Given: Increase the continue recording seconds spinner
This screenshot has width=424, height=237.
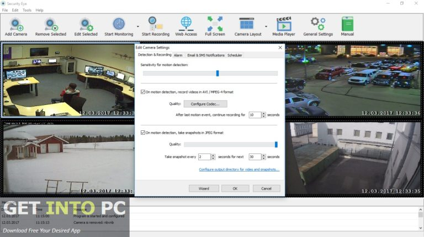Looking at the screenshot, I should [x=264, y=113].
